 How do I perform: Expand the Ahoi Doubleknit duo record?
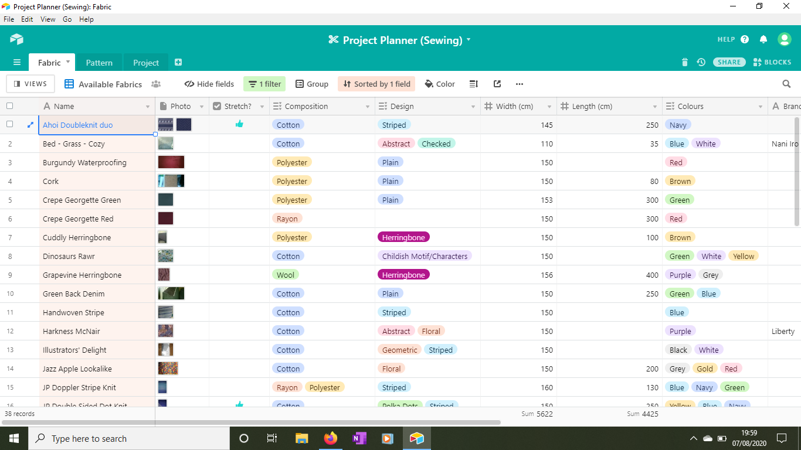[x=30, y=125]
